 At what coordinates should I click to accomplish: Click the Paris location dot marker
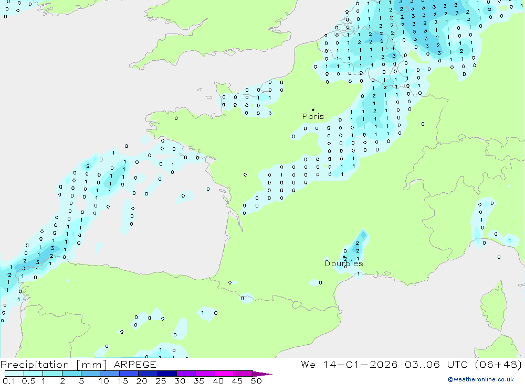tap(313, 109)
